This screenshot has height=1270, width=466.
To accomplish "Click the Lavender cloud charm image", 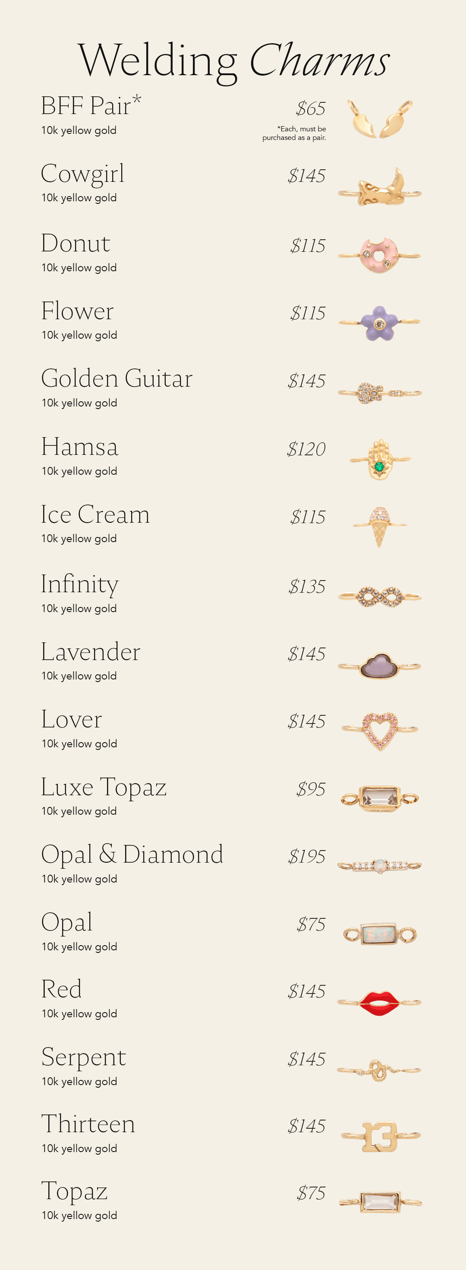I will point(379,666).
